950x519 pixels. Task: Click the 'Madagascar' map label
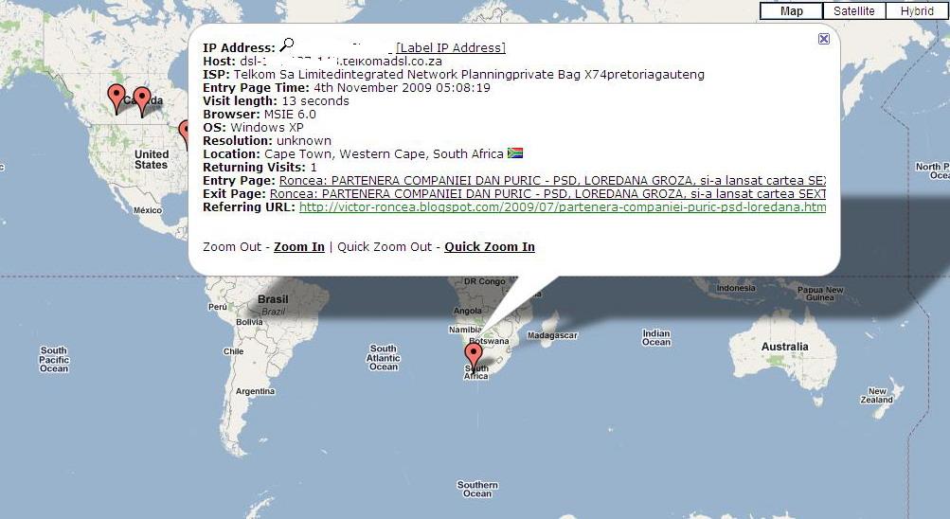(x=552, y=335)
